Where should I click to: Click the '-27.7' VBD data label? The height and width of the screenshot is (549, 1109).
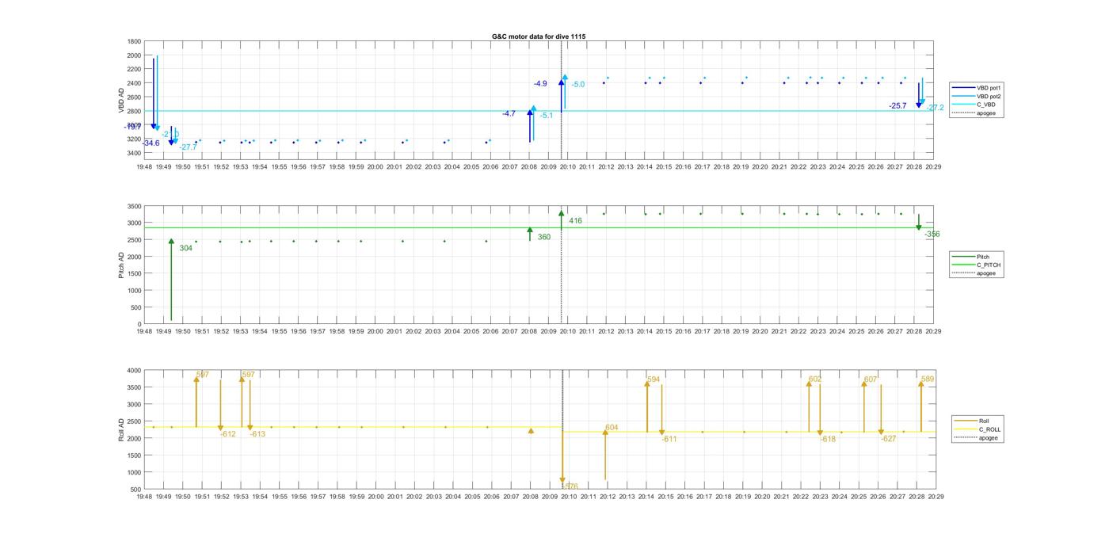(x=188, y=147)
